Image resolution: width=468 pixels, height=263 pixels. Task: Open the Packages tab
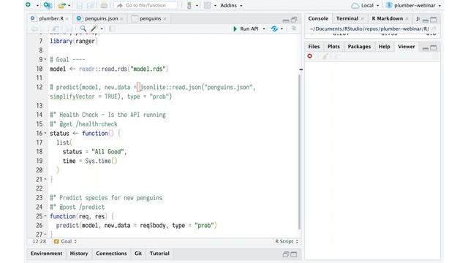click(x=359, y=47)
